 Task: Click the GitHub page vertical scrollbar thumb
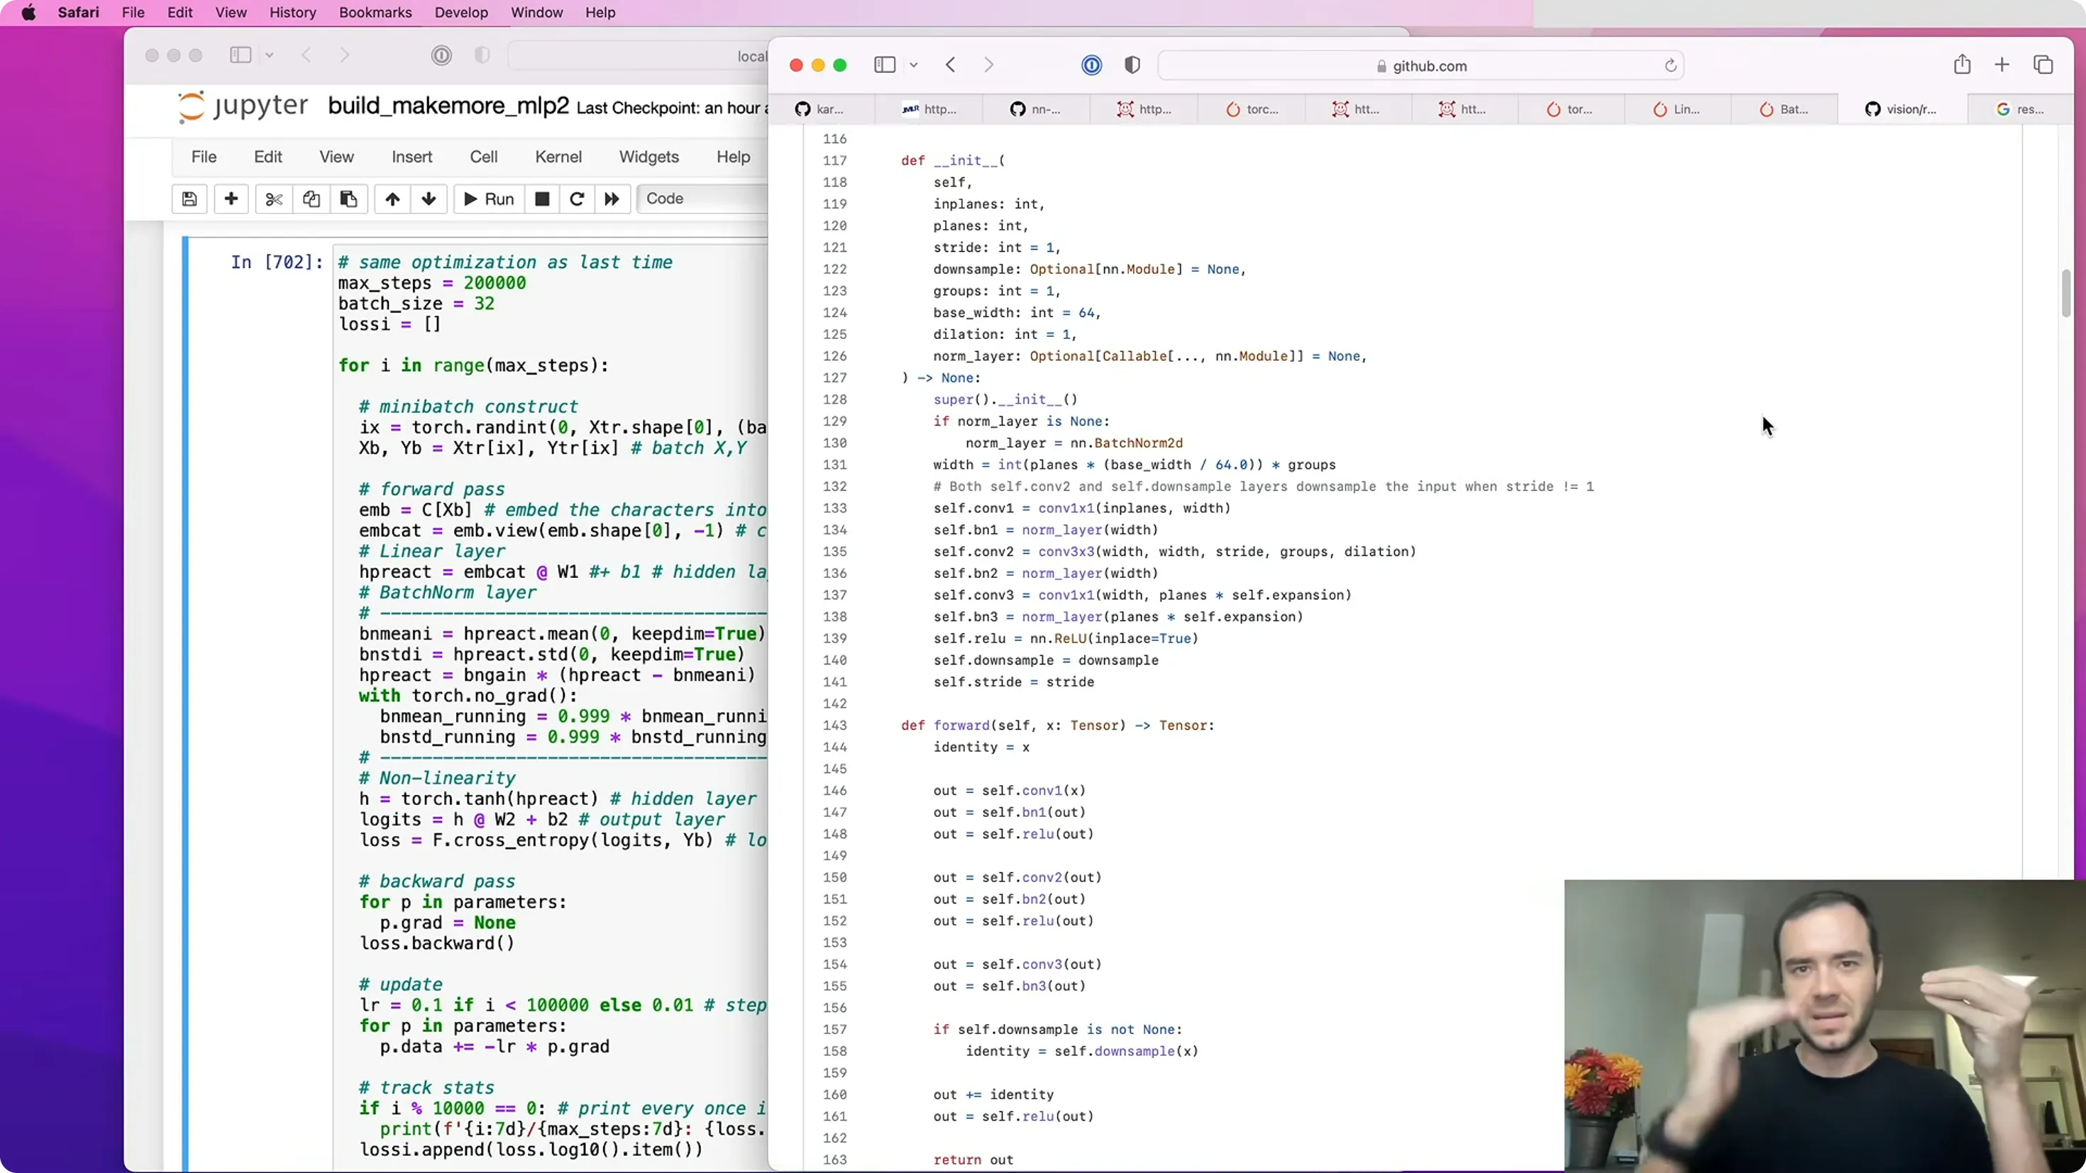click(x=2065, y=293)
